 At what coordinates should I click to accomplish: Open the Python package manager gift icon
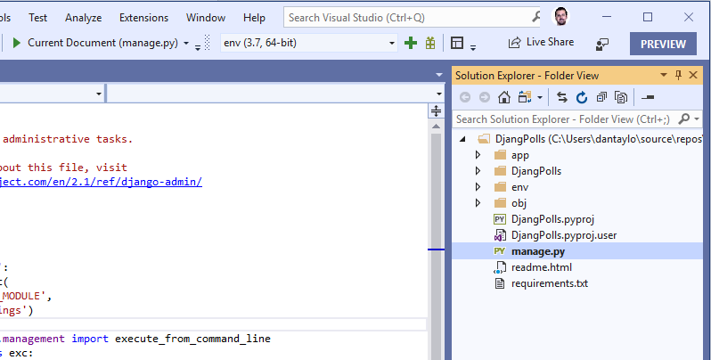(429, 43)
